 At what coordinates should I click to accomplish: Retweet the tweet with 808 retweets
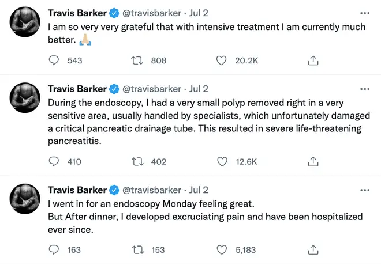point(137,60)
